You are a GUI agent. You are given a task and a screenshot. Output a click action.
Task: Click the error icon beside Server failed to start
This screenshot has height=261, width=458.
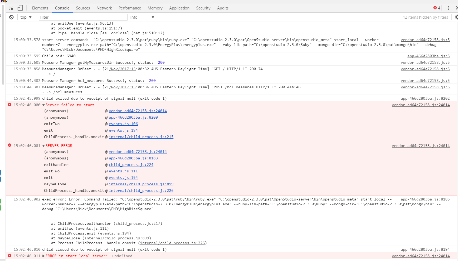[x=9, y=105]
